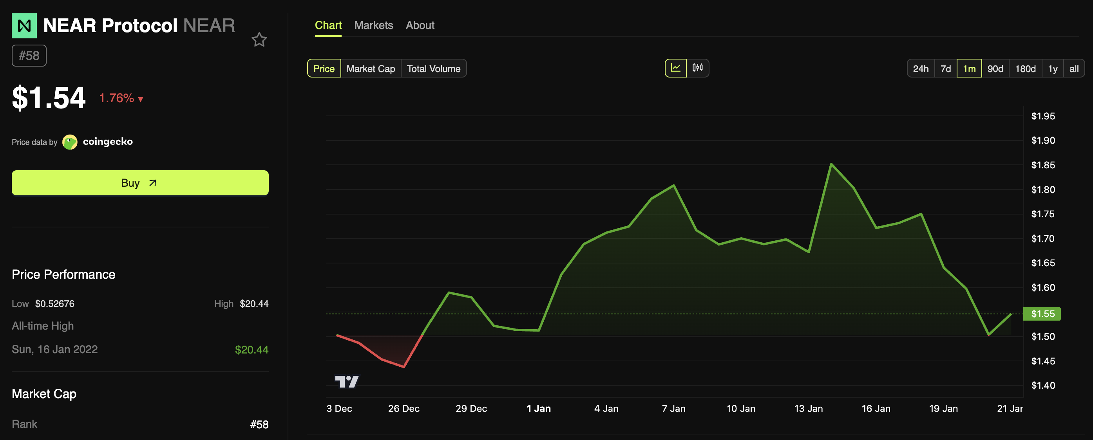The height and width of the screenshot is (440, 1093).
Task: Click the TradingView watermark on the chart
Action: point(348,380)
